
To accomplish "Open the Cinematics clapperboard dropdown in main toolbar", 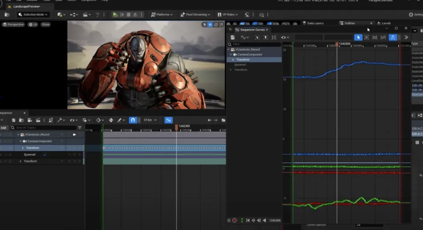I will coord(86,15).
